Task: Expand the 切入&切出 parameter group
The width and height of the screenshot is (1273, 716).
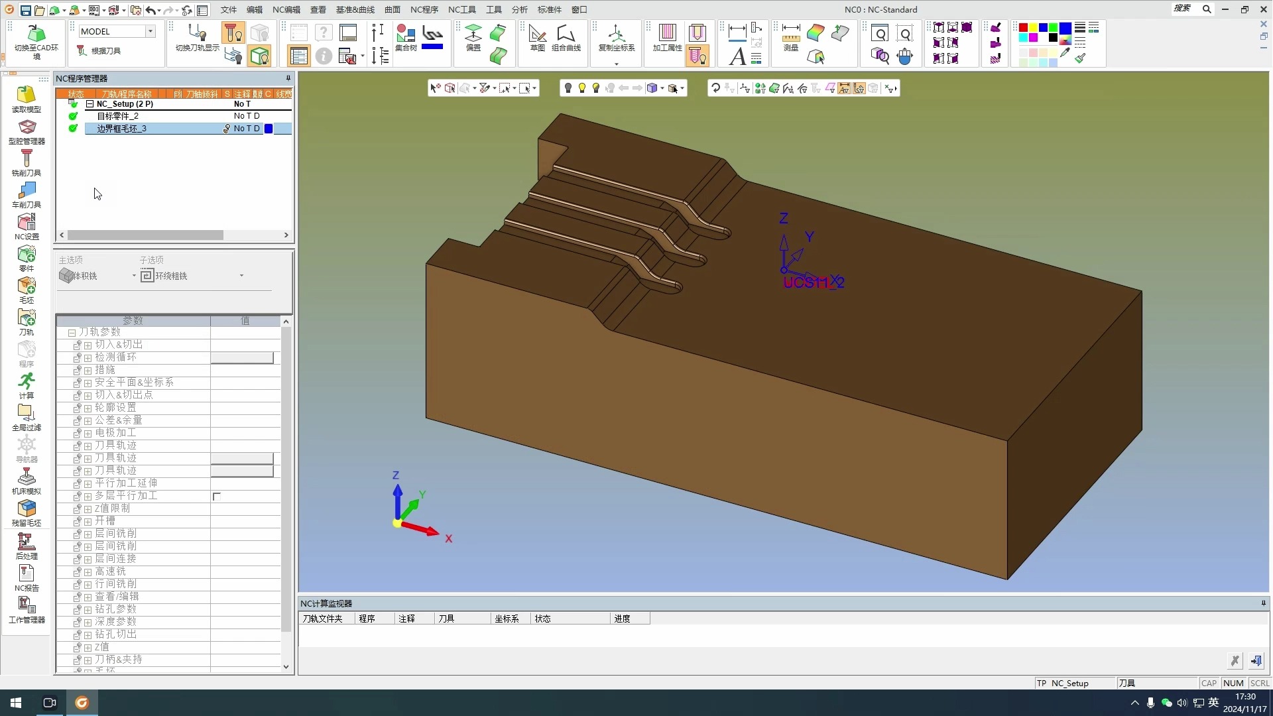Action: point(88,345)
